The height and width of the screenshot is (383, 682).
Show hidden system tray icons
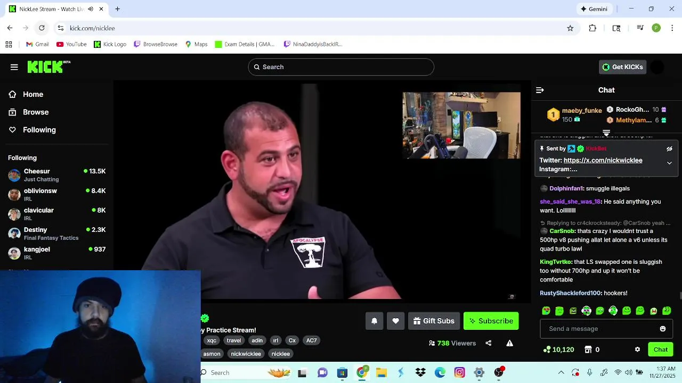561,373
